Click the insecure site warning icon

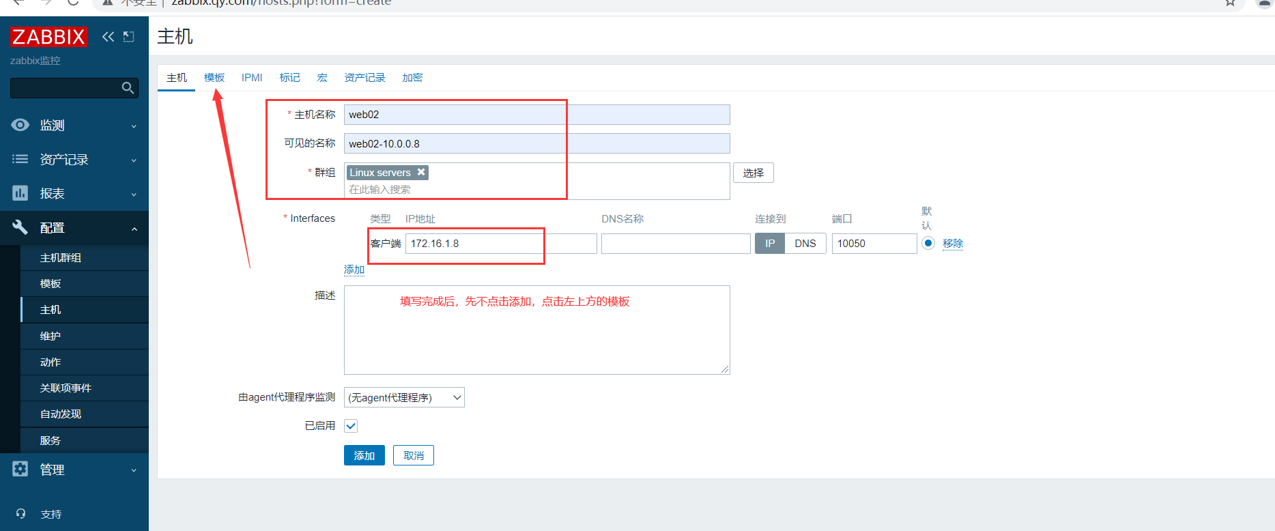(107, 3)
